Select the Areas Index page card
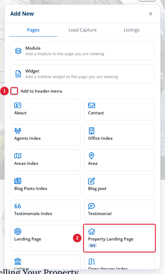 [46, 160]
